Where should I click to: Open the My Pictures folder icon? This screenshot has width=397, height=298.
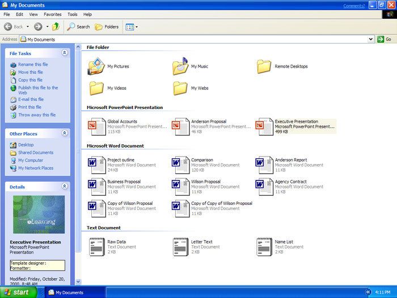[96, 66]
